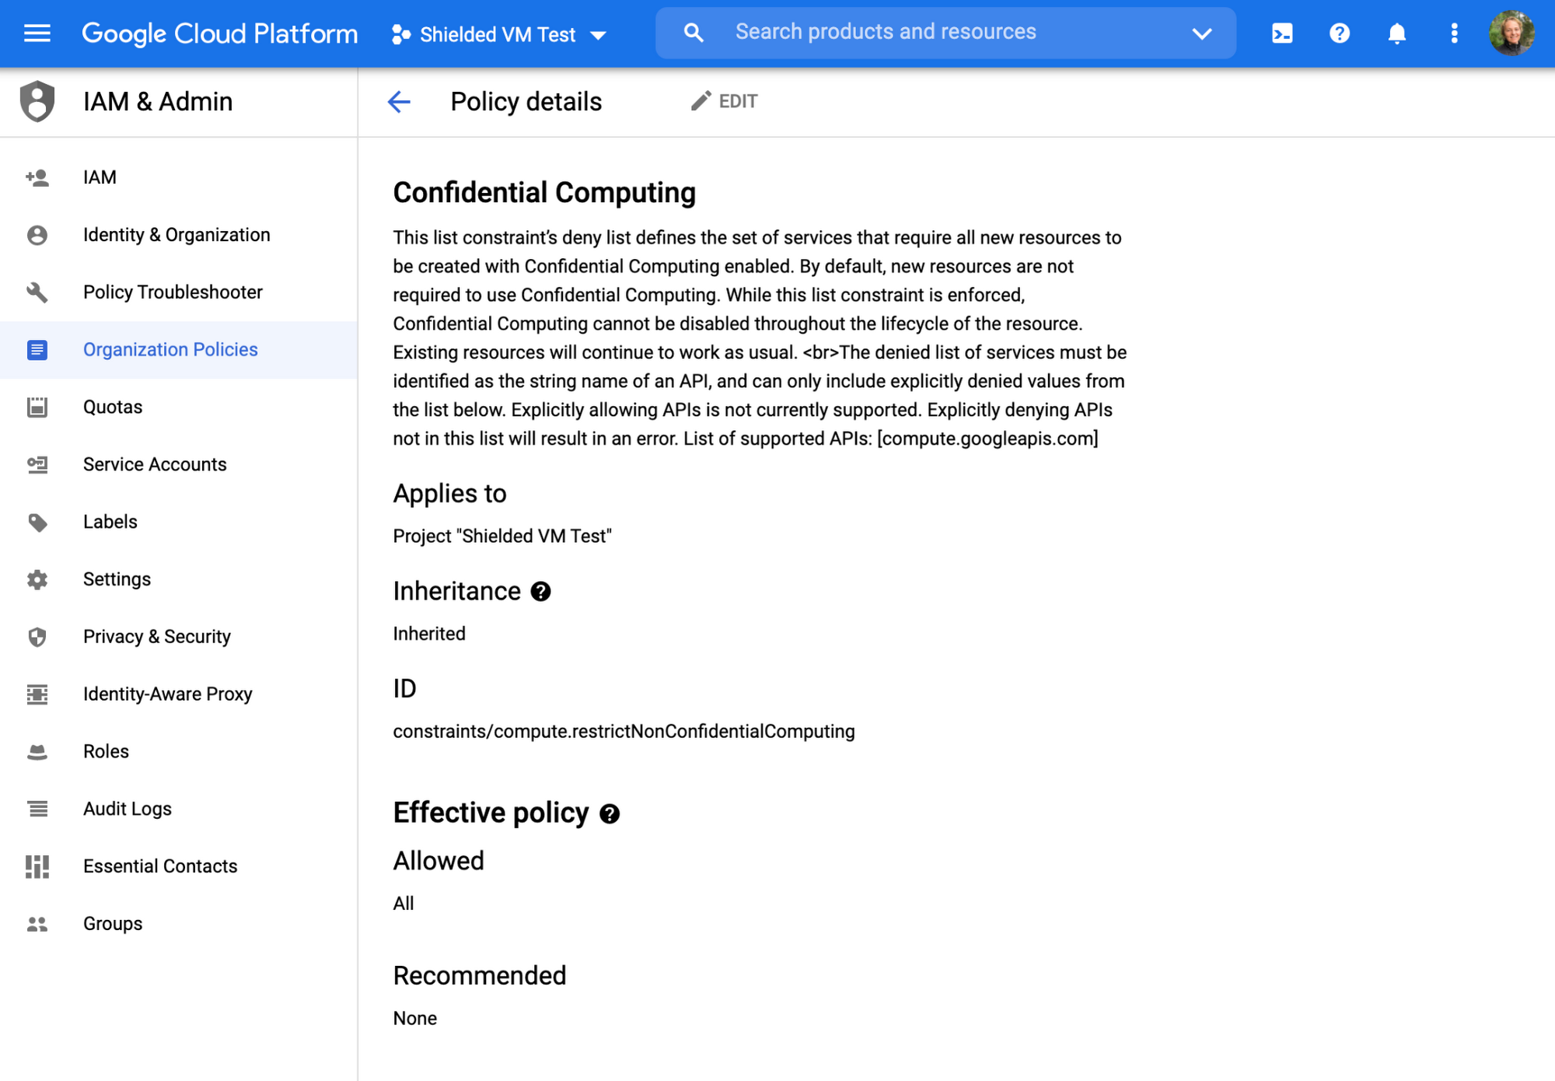
Task: Click the project hexagon icon
Action: 401,34
